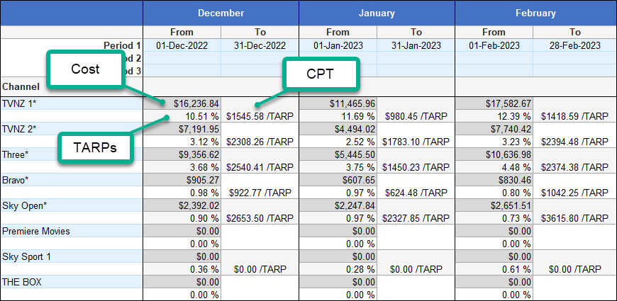Viewport: 617px width, 301px height.
Task: Click the Channel heading label
Action: [21, 86]
